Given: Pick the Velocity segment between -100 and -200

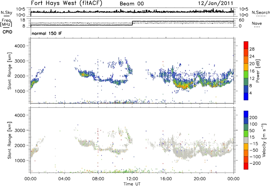Looking at the screenshot, I should (x=246, y=160).
